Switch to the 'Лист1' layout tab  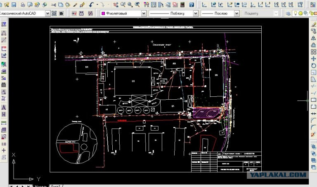(x=55, y=186)
